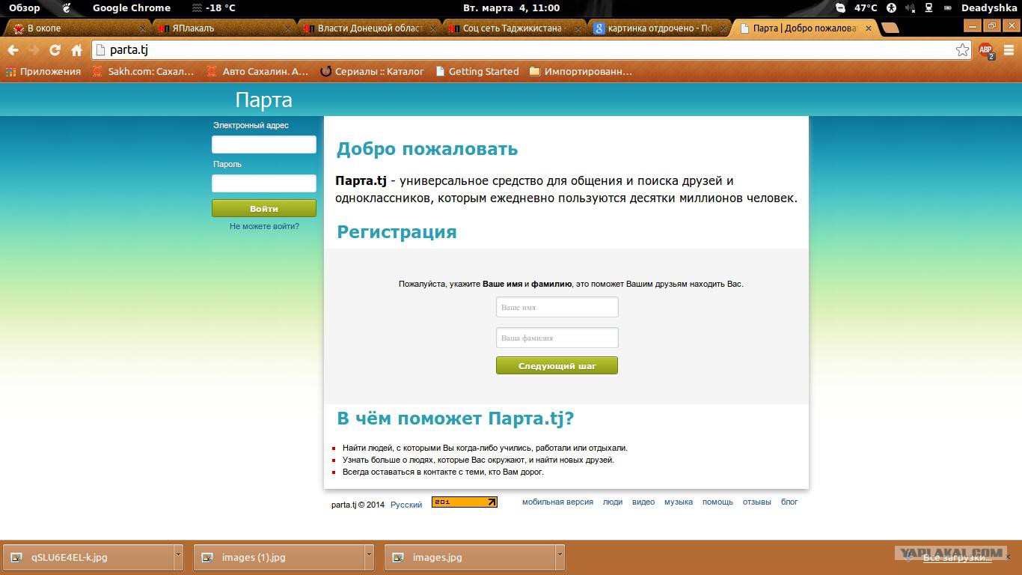This screenshot has width=1022, height=575.
Task: Open the Sakh.com bookmark
Action: [x=143, y=72]
